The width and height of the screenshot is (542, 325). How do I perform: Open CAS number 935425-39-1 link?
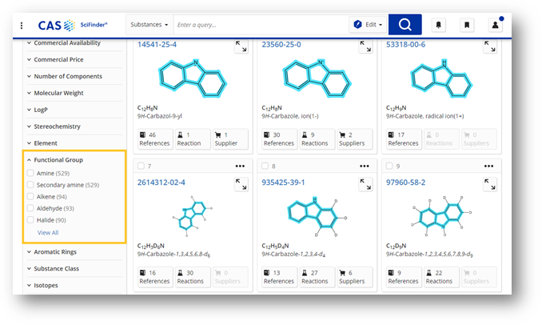pos(284,183)
